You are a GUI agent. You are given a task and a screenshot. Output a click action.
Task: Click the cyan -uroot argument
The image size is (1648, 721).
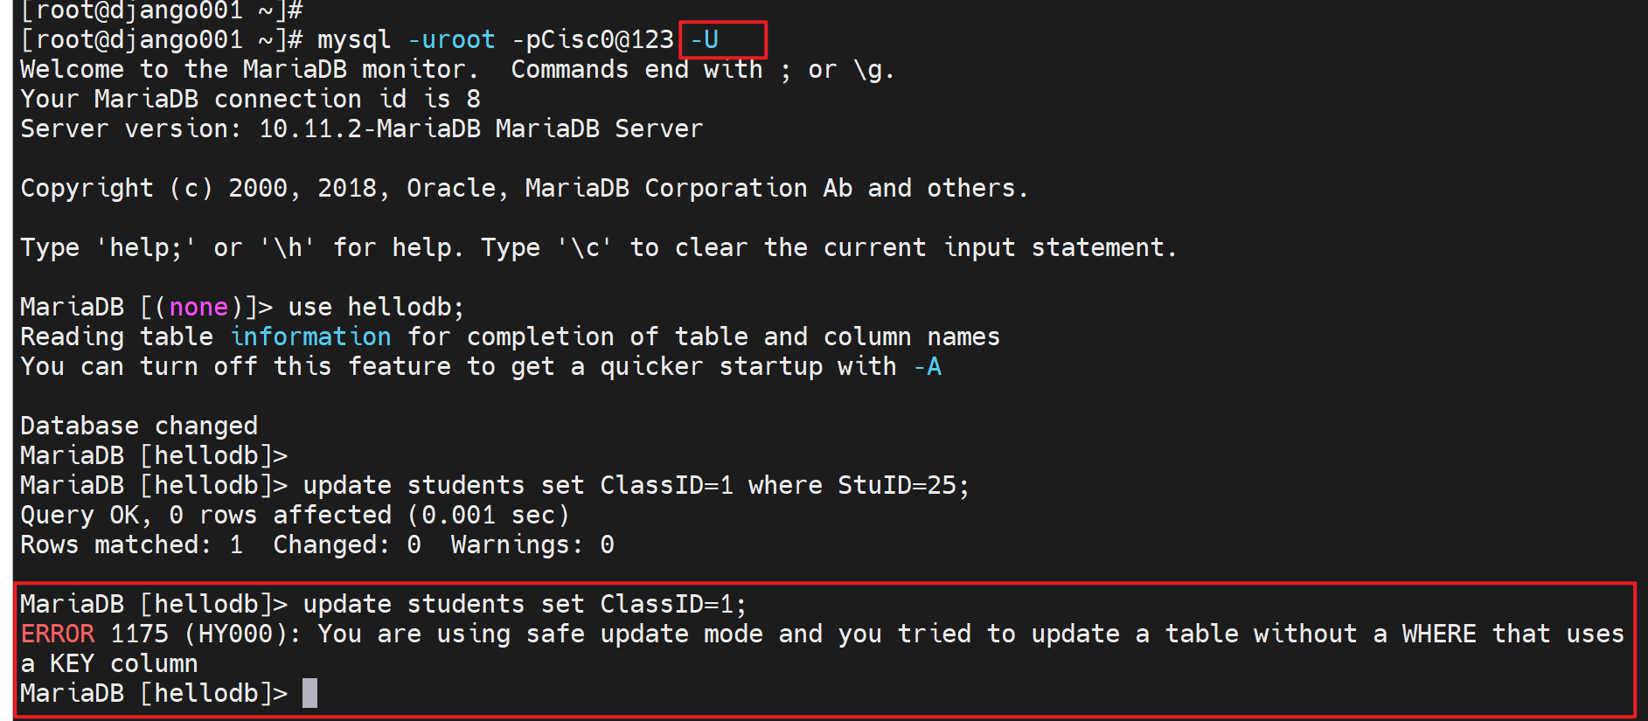point(451,40)
